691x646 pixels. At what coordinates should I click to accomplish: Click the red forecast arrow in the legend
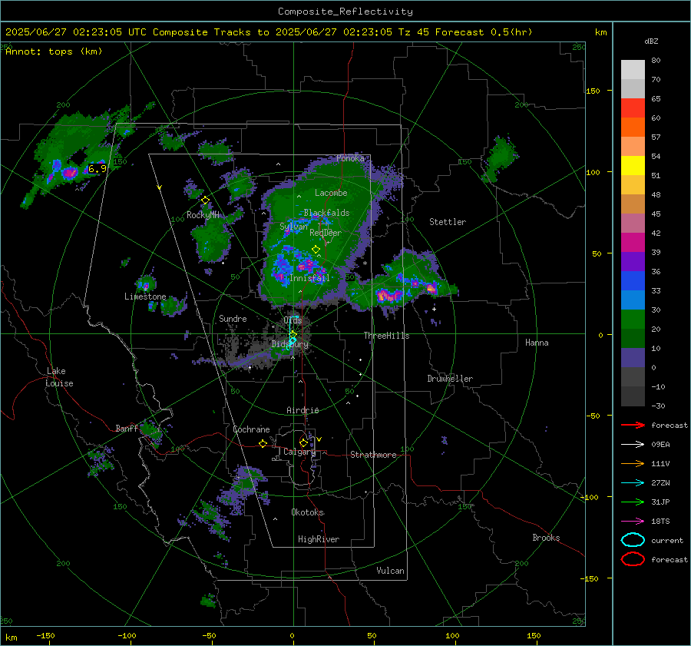633,425
